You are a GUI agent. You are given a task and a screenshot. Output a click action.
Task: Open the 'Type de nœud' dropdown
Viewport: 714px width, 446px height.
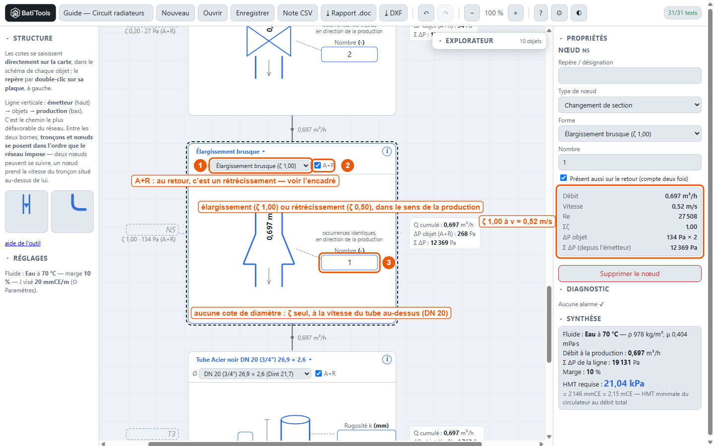point(630,105)
